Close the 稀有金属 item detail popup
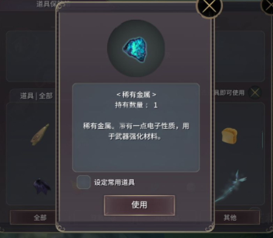This screenshot has width=273, height=238. 209,6
